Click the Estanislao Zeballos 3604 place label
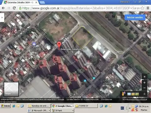 pyautogui.click(x=74, y=49)
